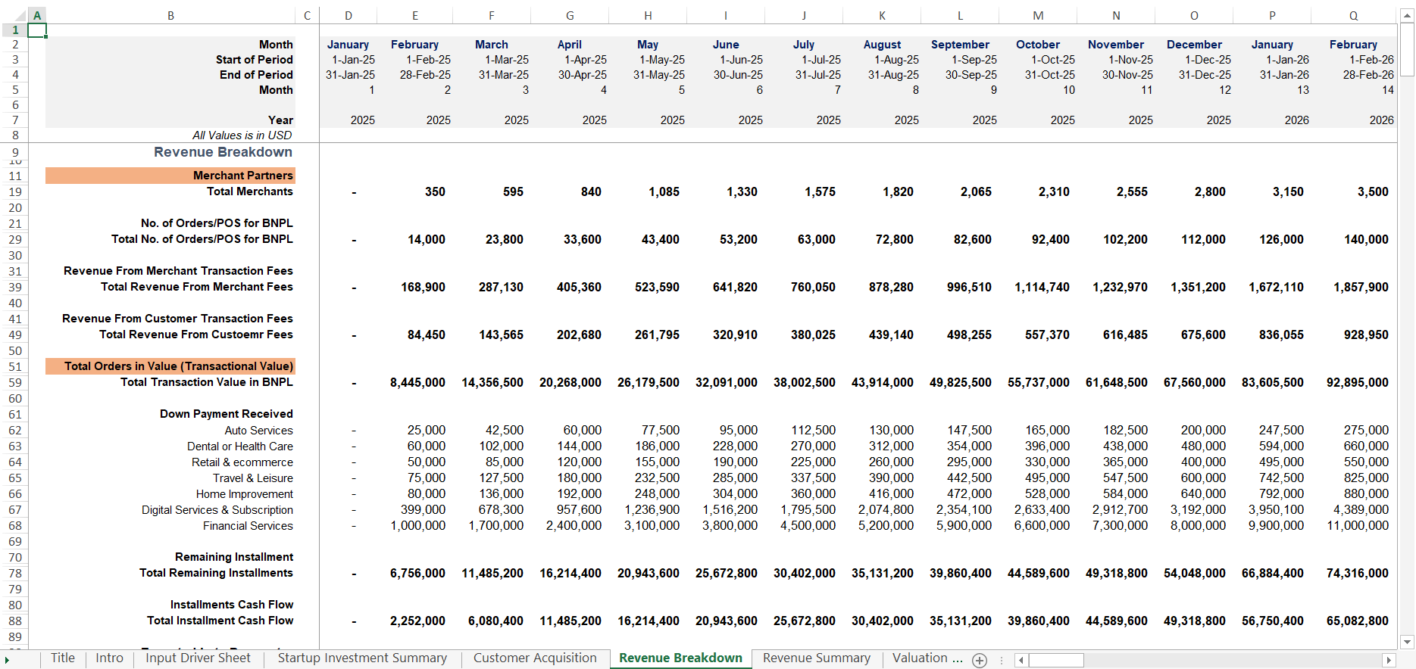Select column G header
The height and width of the screenshot is (669, 1416).
pyautogui.click(x=570, y=15)
